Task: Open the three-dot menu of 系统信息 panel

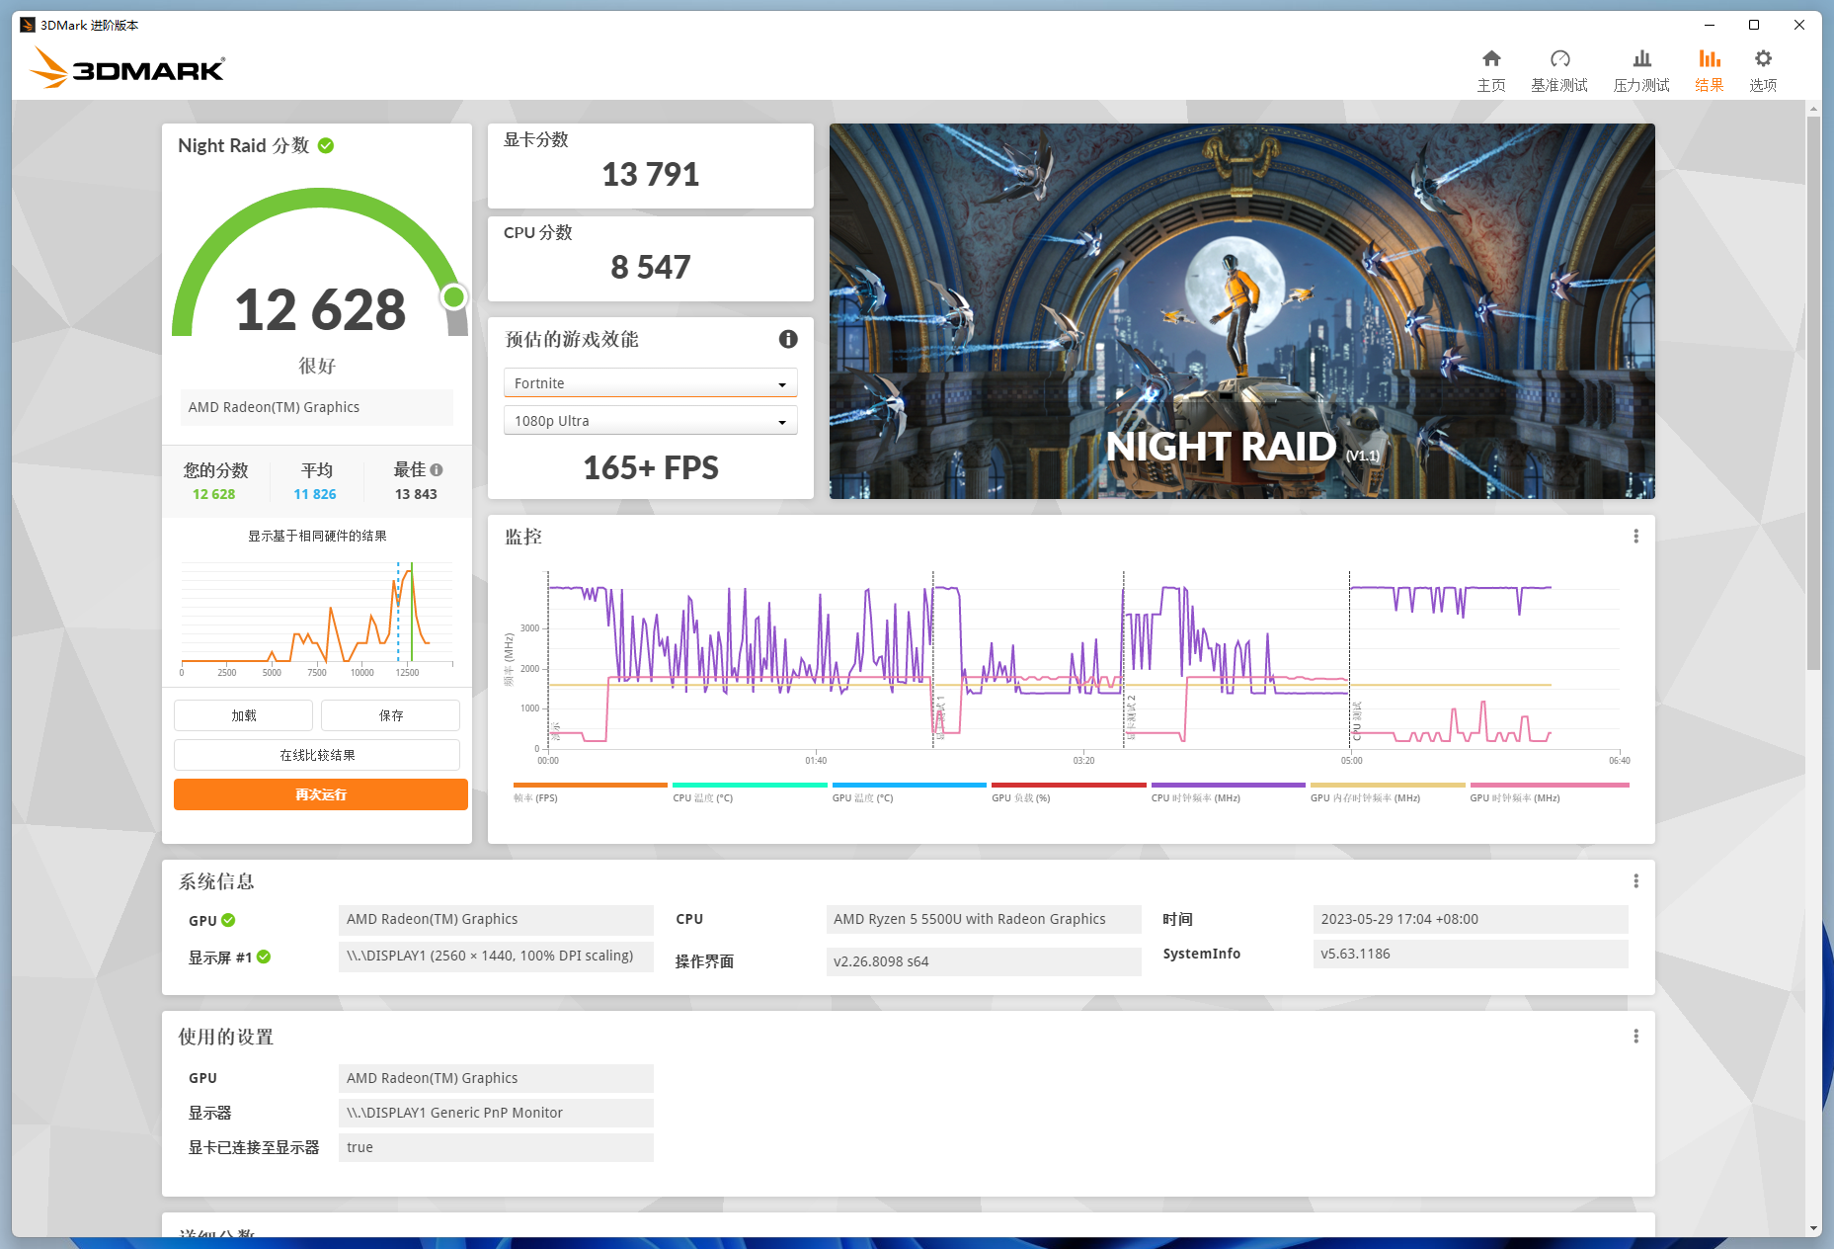Action: pyautogui.click(x=1635, y=880)
